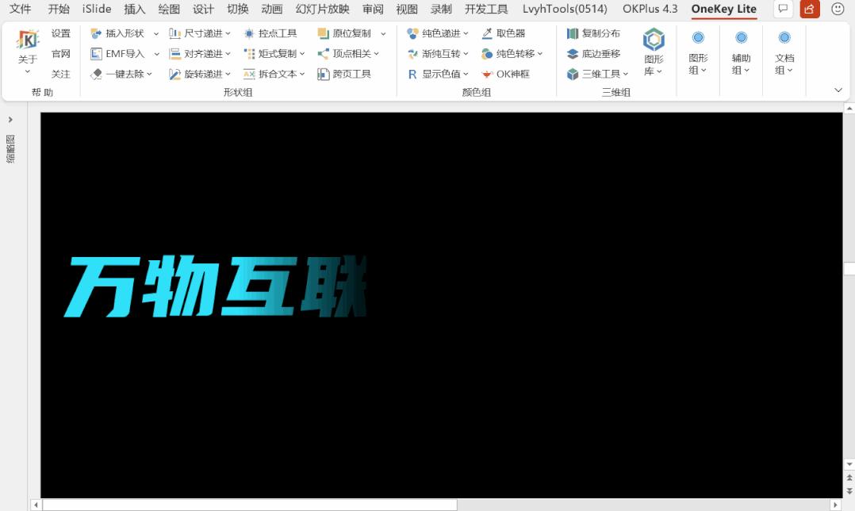Click the OK神框 tool
This screenshot has width=855, height=511.
coord(512,74)
